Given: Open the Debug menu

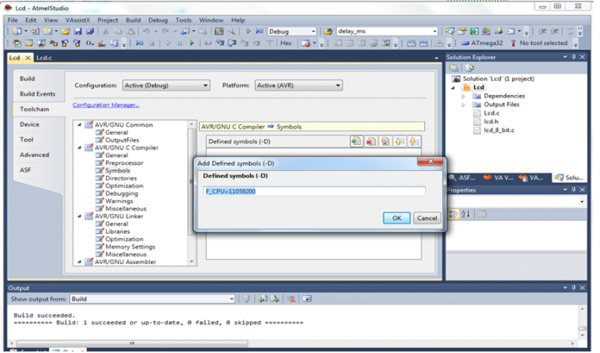Looking at the screenshot, I should tap(157, 20).
